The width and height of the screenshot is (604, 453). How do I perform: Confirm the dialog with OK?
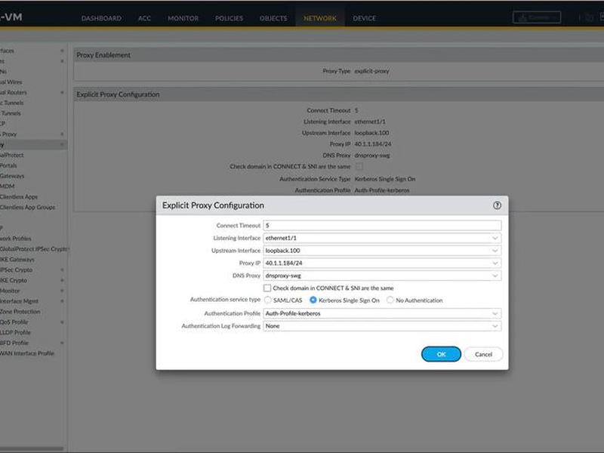tap(441, 354)
